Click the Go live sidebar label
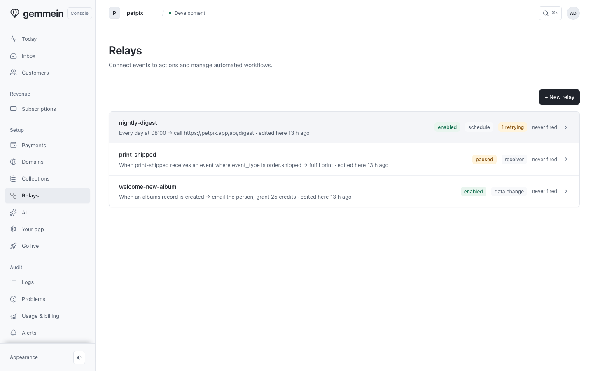The width and height of the screenshot is (593, 371). pyautogui.click(x=30, y=246)
